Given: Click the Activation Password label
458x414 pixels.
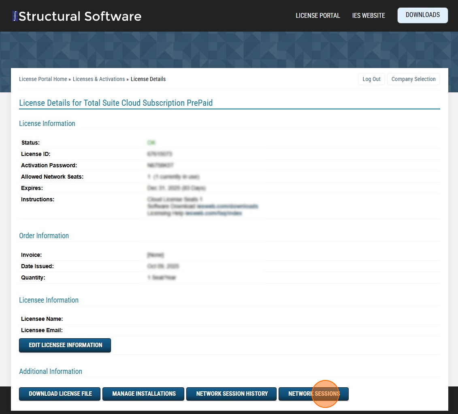Looking at the screenshot, I should [49, 165].
